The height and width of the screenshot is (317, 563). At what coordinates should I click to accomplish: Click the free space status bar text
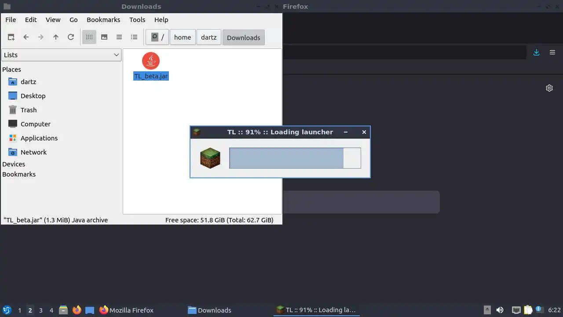(x=219, y=220)
